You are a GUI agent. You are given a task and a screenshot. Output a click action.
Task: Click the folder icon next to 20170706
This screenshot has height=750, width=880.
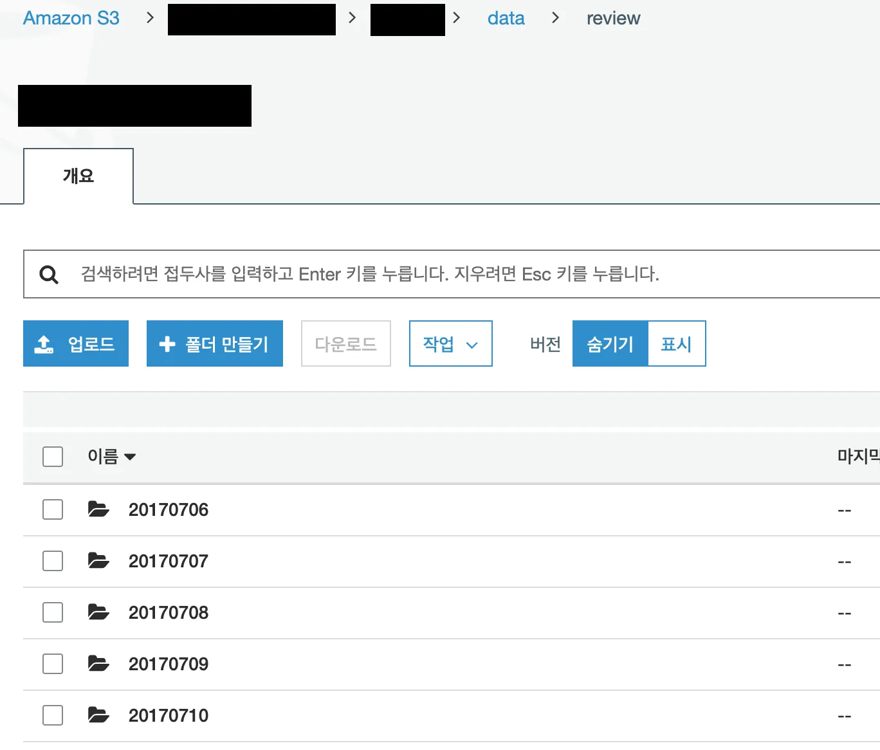pos(98,509)
